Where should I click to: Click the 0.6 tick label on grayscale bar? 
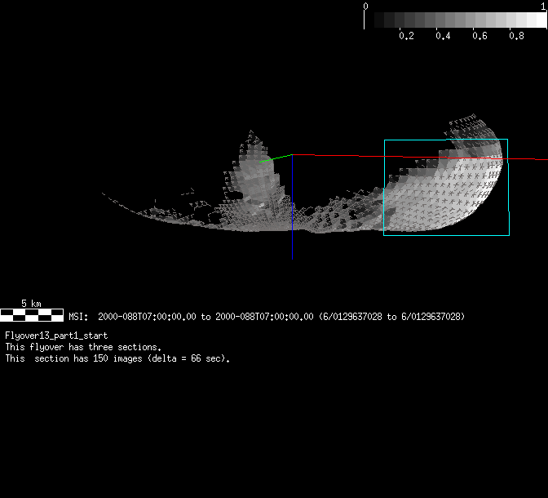click(479, 36)
